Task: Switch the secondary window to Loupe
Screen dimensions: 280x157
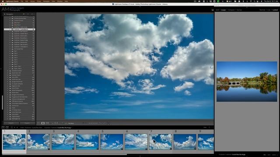Action: [224, 10]
